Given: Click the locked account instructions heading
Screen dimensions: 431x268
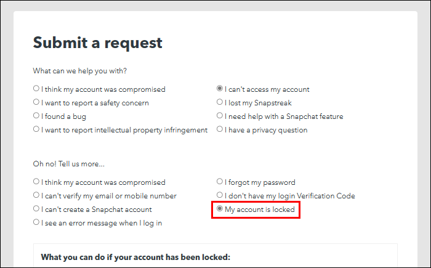Looking at the screenshot, I should coord(135,257).
